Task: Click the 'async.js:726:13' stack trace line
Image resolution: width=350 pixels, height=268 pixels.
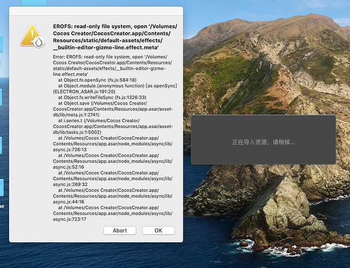Action: pos(70,150)
